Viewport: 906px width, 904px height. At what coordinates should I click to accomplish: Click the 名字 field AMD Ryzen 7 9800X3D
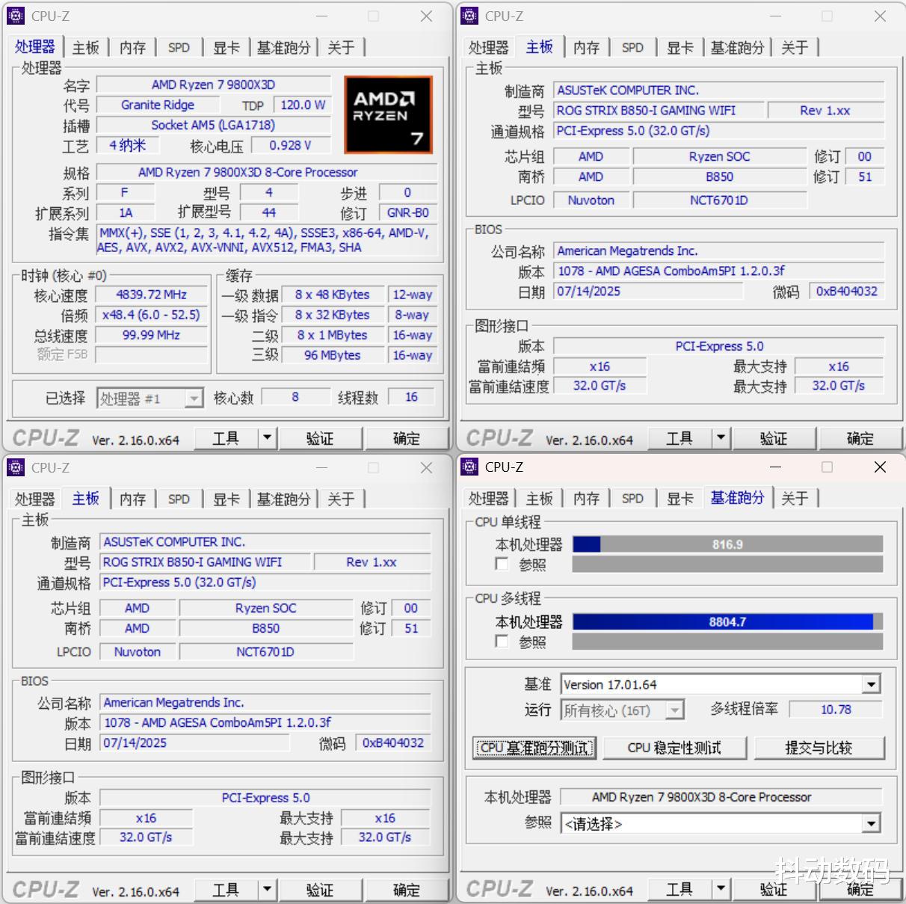pos(213,84)
